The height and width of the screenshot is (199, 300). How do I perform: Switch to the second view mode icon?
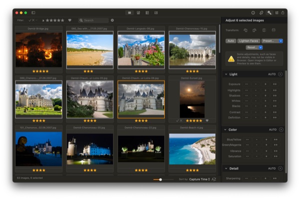(138, 13)
